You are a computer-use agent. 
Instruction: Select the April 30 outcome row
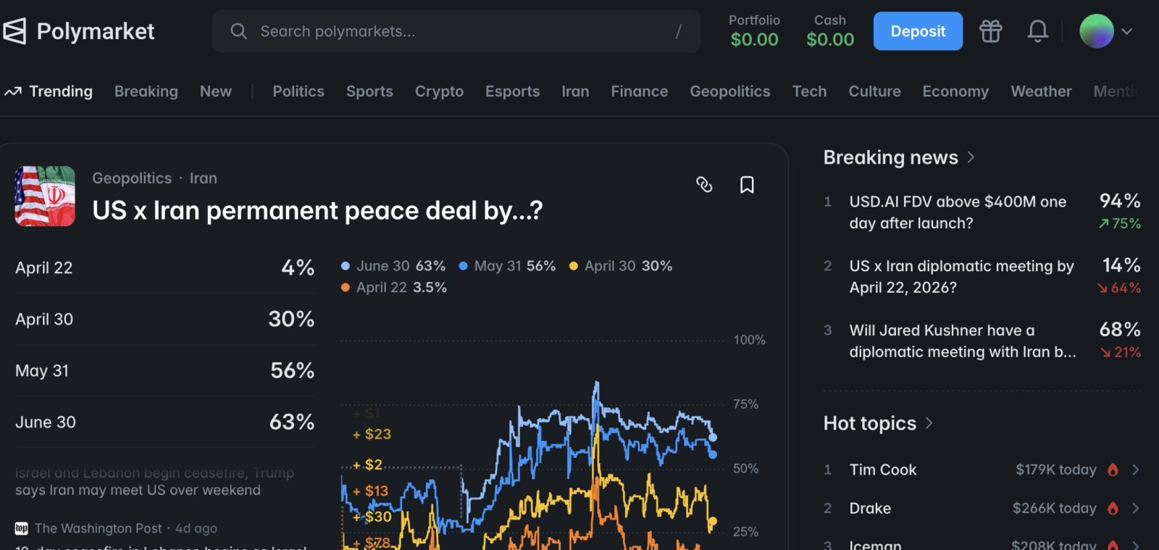pyautogui.click(x=164, y=319)
